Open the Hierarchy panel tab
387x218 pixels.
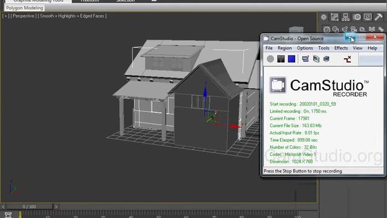(345, 17)
